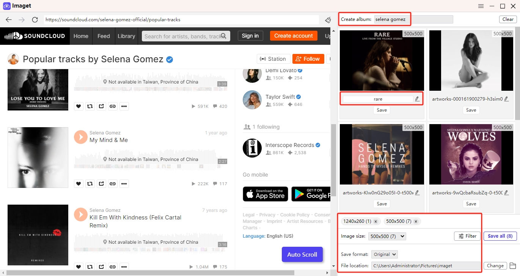Share the Lose You To Love Me track
This screenshot has width=520, height=276.
(x=101, y=106)
